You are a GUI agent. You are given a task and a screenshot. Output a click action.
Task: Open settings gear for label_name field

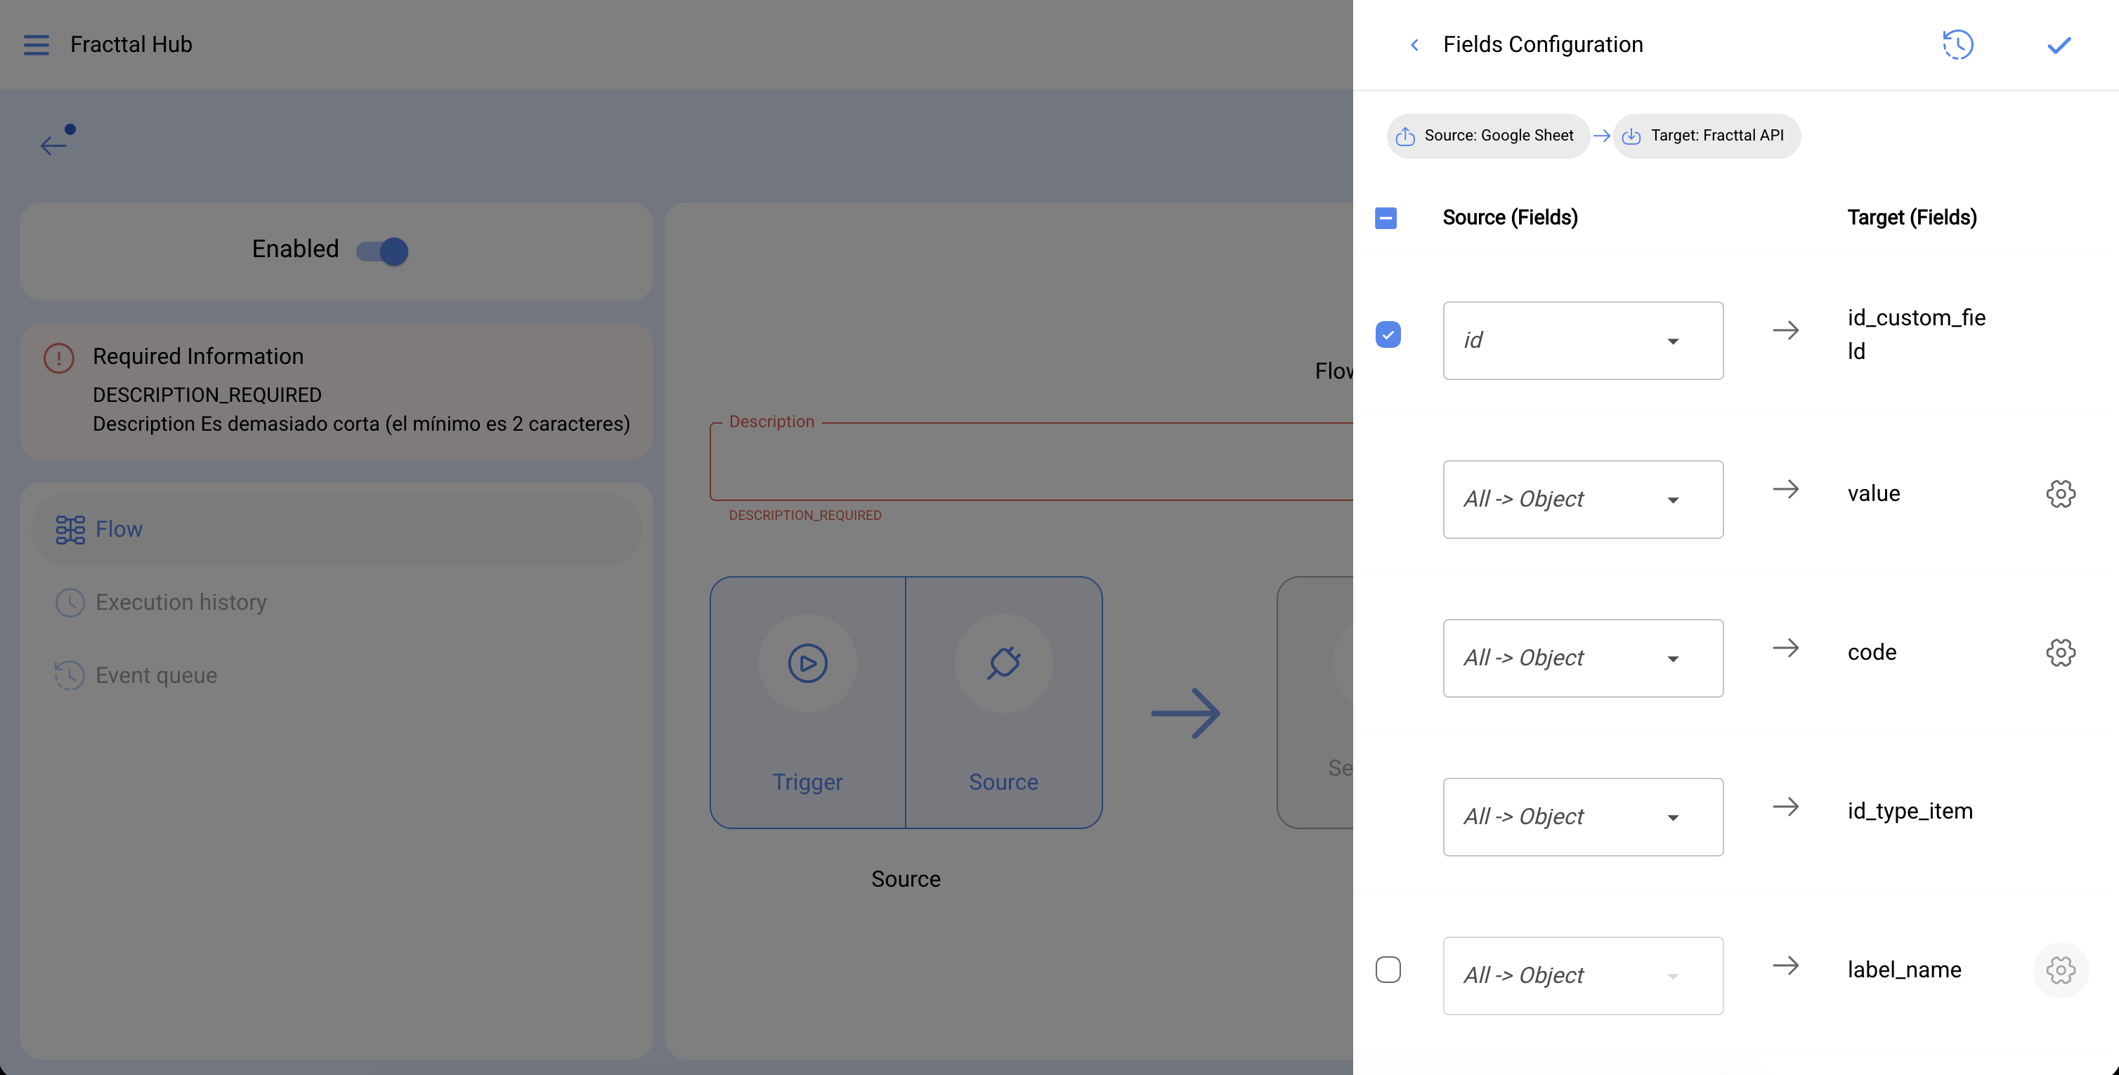pos(2060,970)
